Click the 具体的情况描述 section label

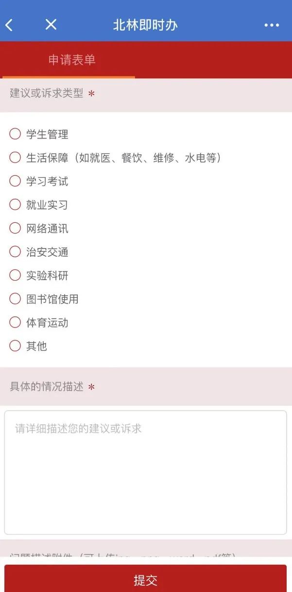click(x=47, y=387)
